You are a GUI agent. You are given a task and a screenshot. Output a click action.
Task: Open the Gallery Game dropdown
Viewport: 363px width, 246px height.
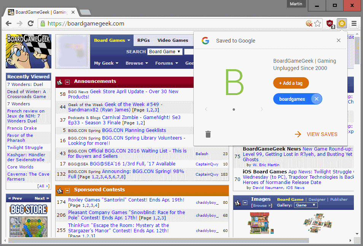306,205
